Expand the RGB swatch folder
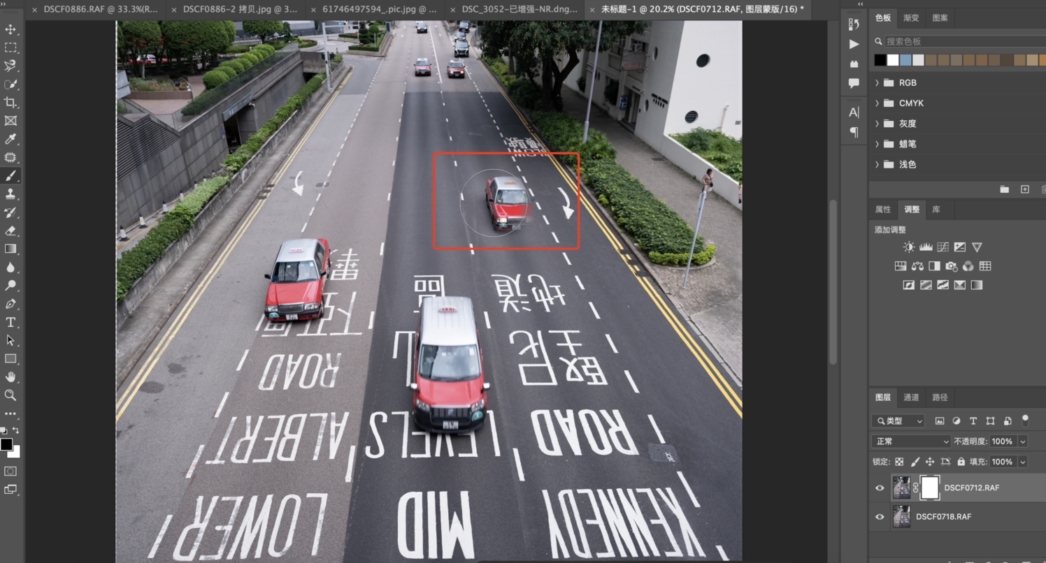The image size is (1046, 563). (877, 82)
